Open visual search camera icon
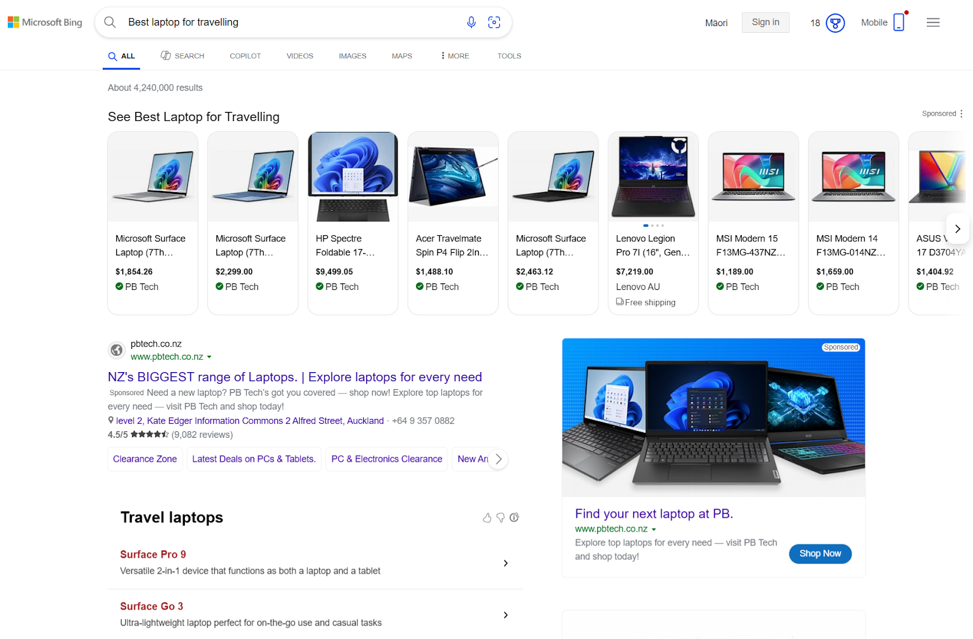This screenshot has width=973, height=639. pos(494,22)
